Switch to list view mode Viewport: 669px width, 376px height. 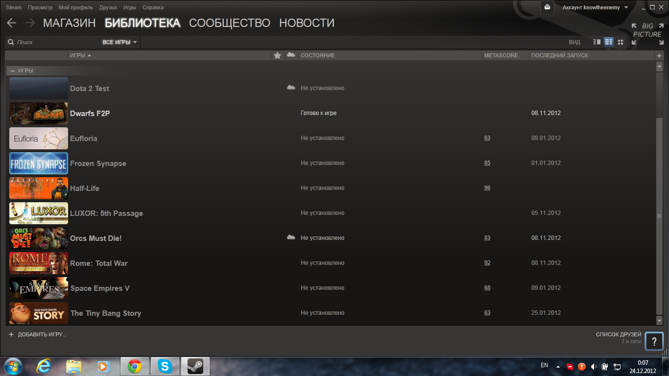click(609, 42)
